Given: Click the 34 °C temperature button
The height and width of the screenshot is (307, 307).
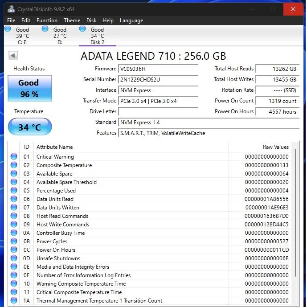Looking at the screenshot, I should click(x=30, y=127).
